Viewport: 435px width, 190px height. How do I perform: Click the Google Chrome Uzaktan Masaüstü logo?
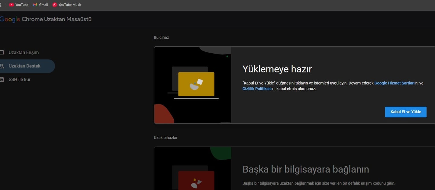(x=46, y=19)
